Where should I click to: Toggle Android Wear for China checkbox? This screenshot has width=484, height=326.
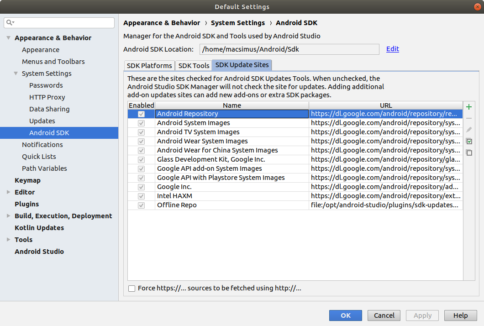(x=142, y=150)
